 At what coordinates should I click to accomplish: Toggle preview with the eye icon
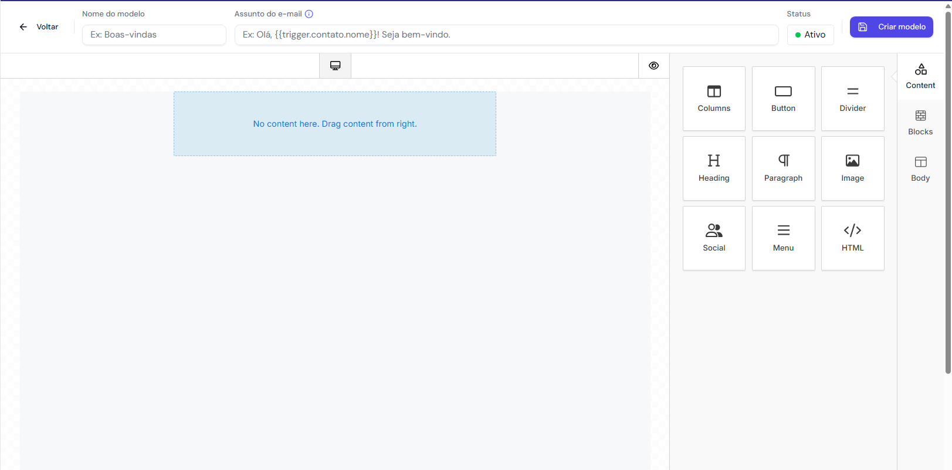coord(653,66)
